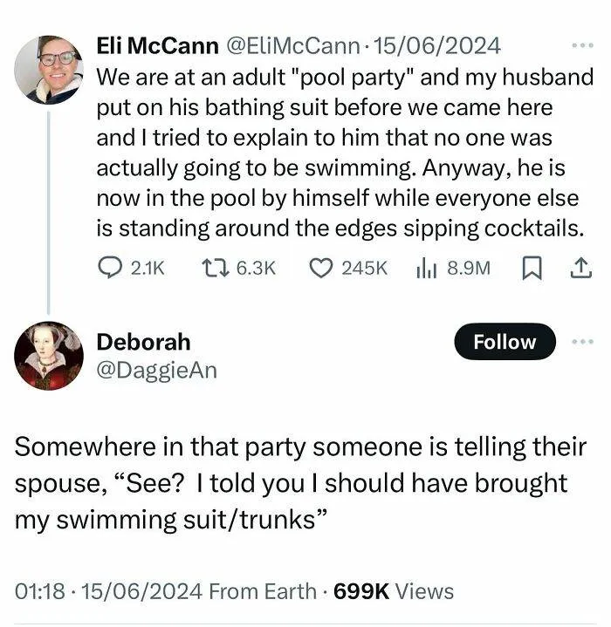Click the reply comment icon
611x627 pixels.
[110, 269]
